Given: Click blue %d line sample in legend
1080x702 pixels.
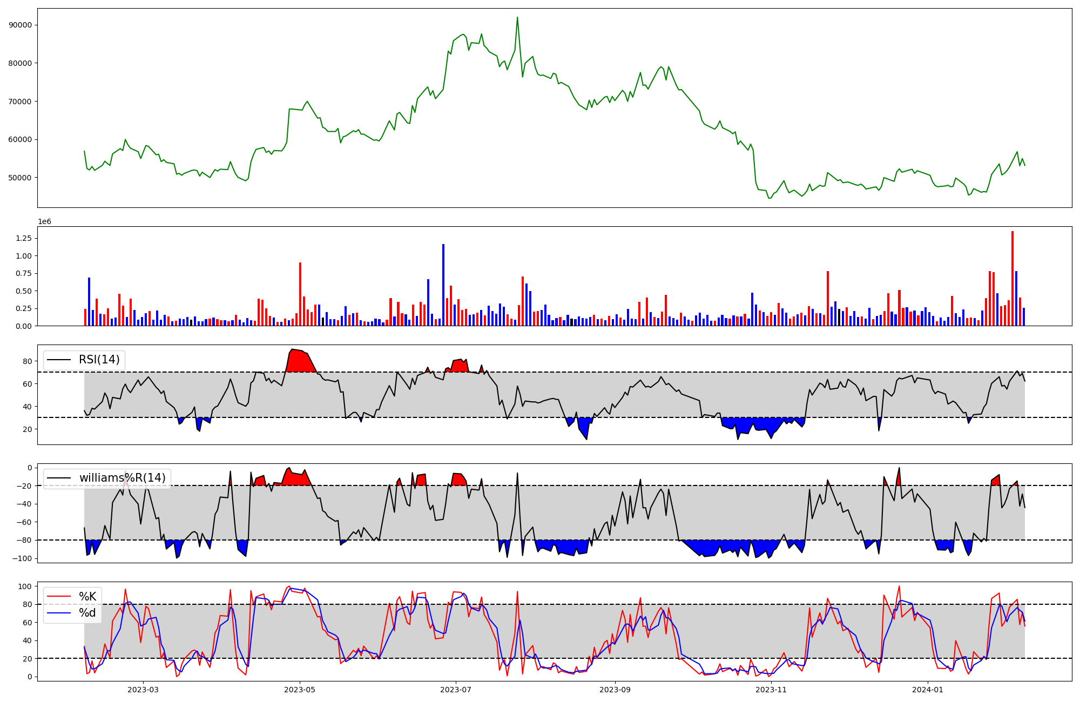Looking at the screenshot, I should (59, 613).
